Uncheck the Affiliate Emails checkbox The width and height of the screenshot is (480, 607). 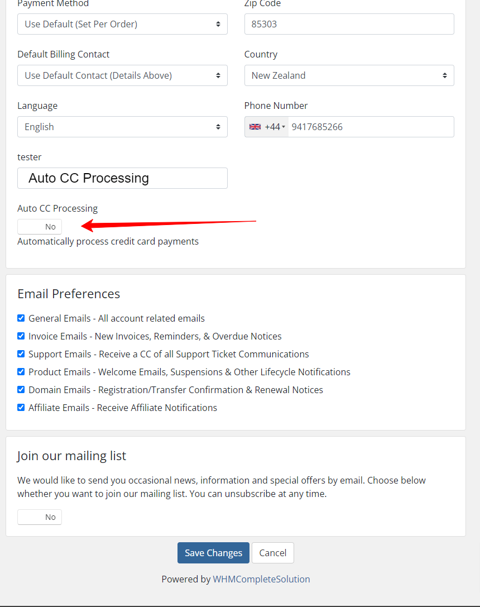[x=21, y=407]
